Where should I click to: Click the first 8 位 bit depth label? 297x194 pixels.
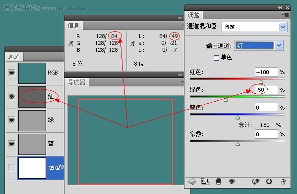[78, 64]
